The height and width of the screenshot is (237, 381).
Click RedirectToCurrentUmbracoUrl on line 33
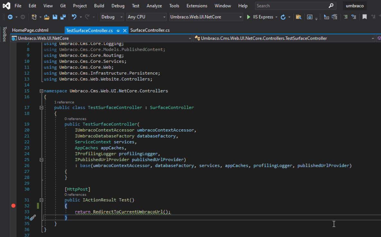click(128, 212)
